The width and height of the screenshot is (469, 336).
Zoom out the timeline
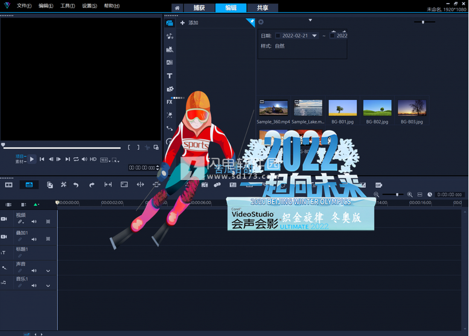click(x=376, y=194)
